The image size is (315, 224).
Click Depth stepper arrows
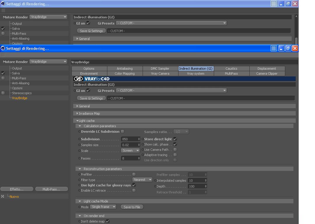(x=206, y=186)
